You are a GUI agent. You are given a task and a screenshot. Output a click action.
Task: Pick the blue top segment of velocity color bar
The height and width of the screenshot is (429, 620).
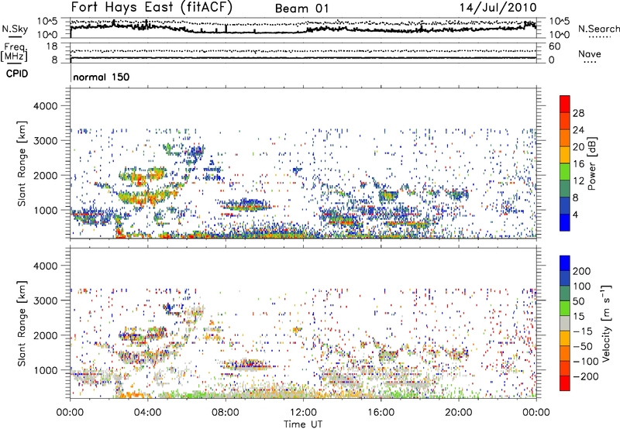[565, 263]
